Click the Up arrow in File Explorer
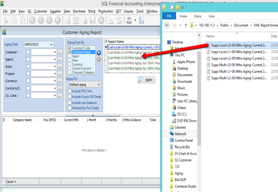 click(185, 25)
